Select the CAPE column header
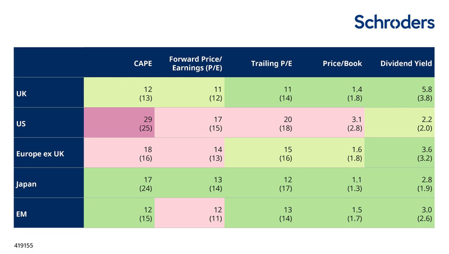Viewport: 449px width, 254px height. 143,63
